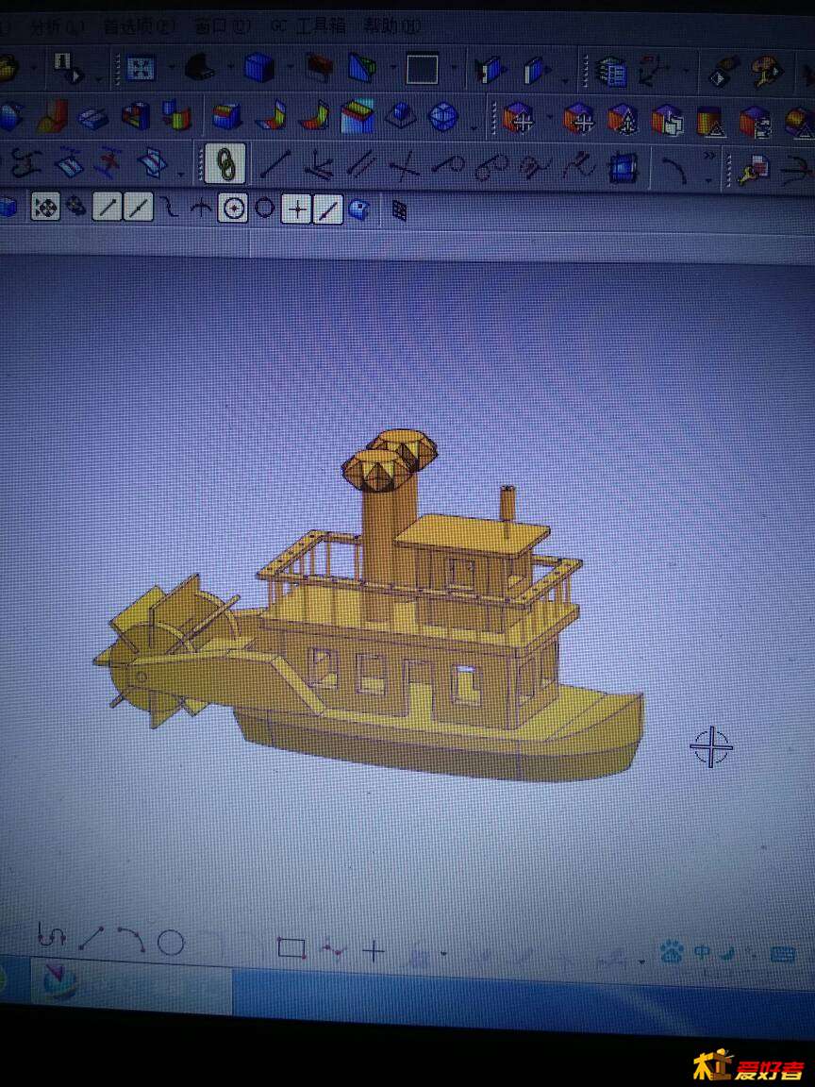Expand the dropdown after the move face icon
This screenshot has height=1087, width=815.
549,117
